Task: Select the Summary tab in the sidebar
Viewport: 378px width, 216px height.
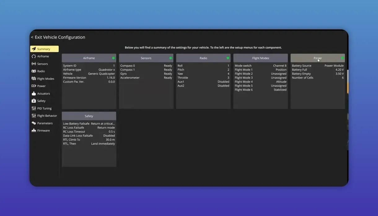Action: 44,49
